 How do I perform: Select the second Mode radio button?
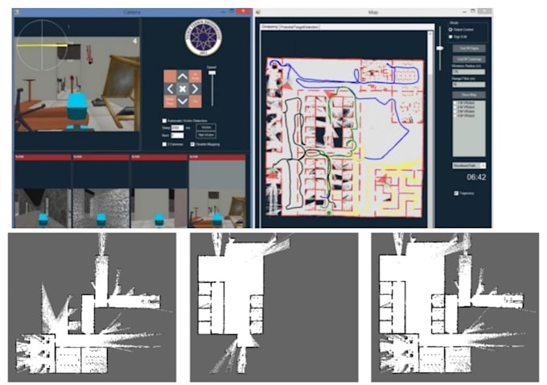click(450, 37)
